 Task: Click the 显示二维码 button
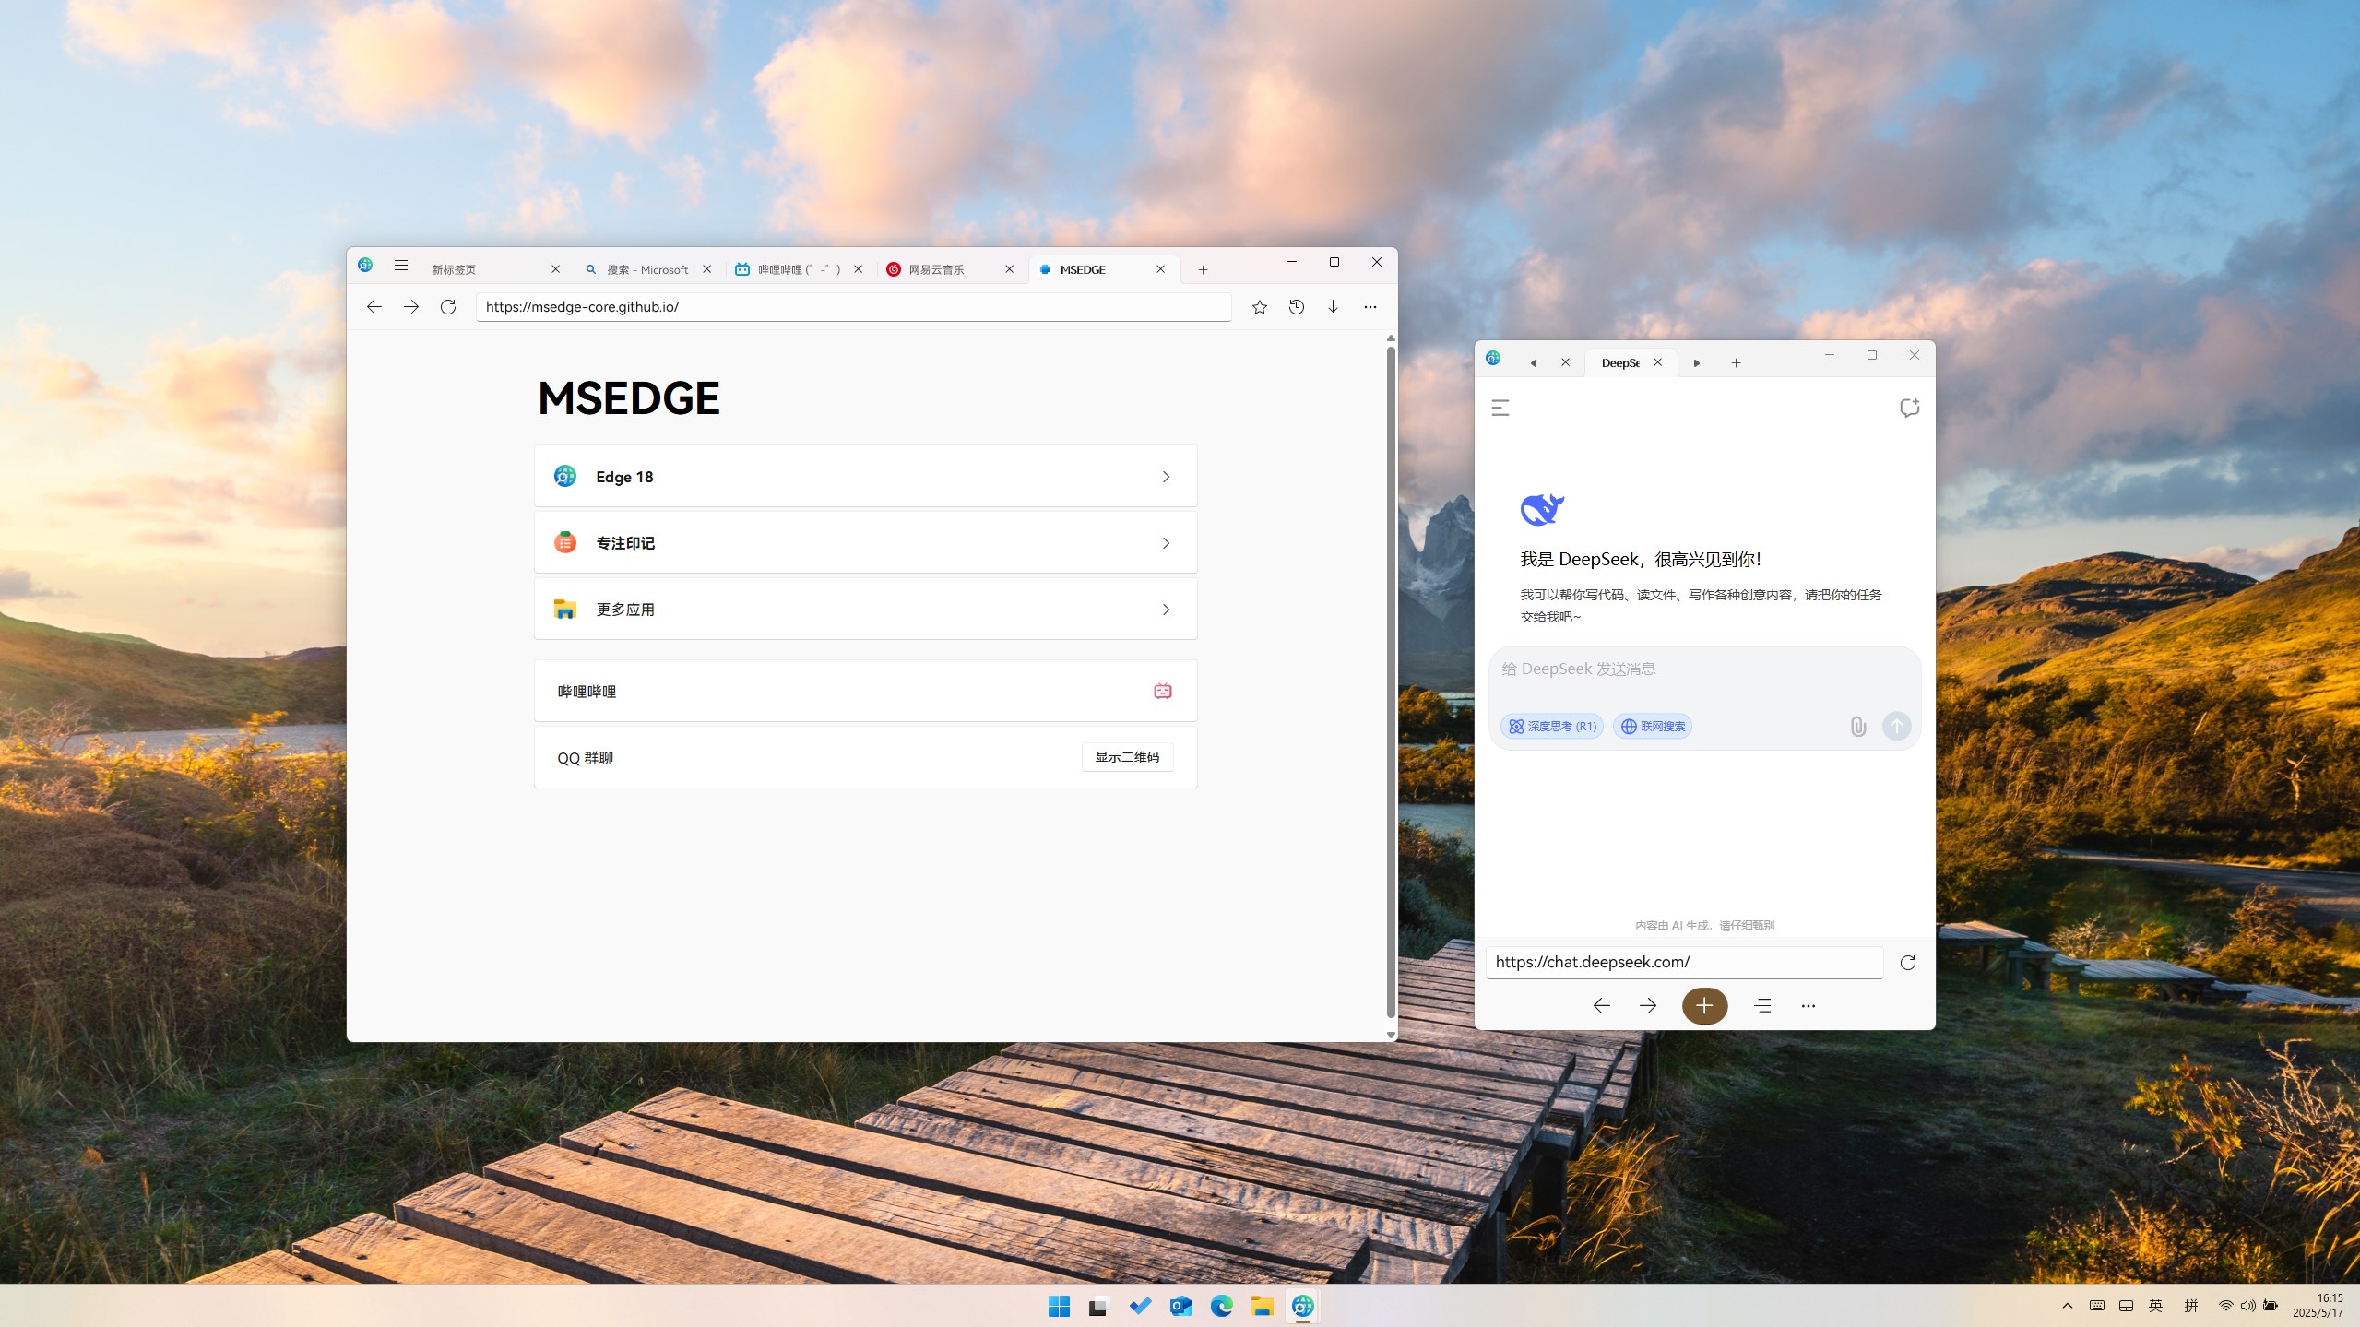tap(1127, 757)
